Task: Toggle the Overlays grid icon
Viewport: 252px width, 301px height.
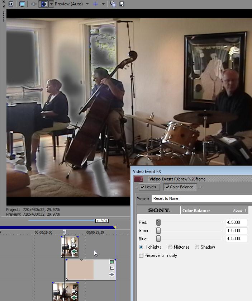Action: point(95,4)
